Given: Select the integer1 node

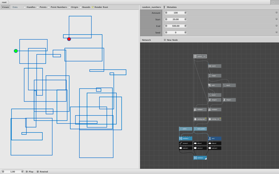Looking at the screenshot, I should [x=229, y=100].
